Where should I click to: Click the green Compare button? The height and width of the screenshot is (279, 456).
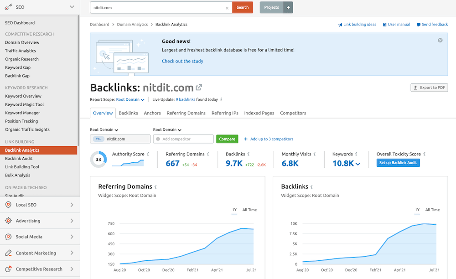point(227,139)
